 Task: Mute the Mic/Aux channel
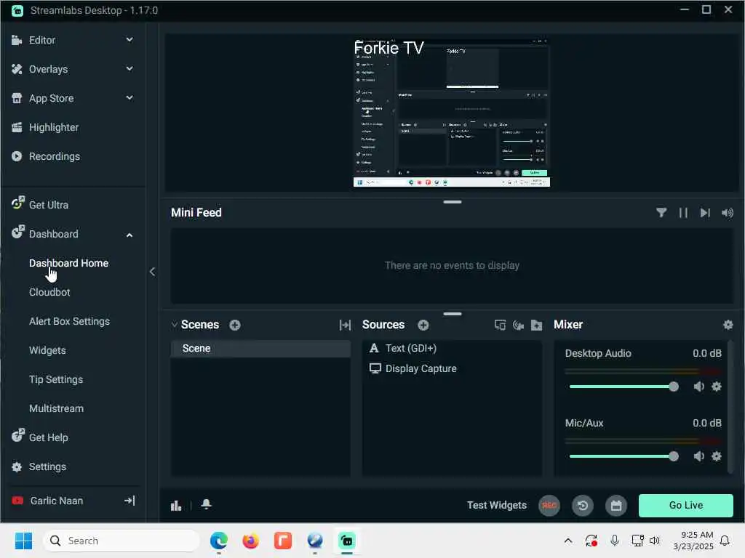click(x=698, y=456)
